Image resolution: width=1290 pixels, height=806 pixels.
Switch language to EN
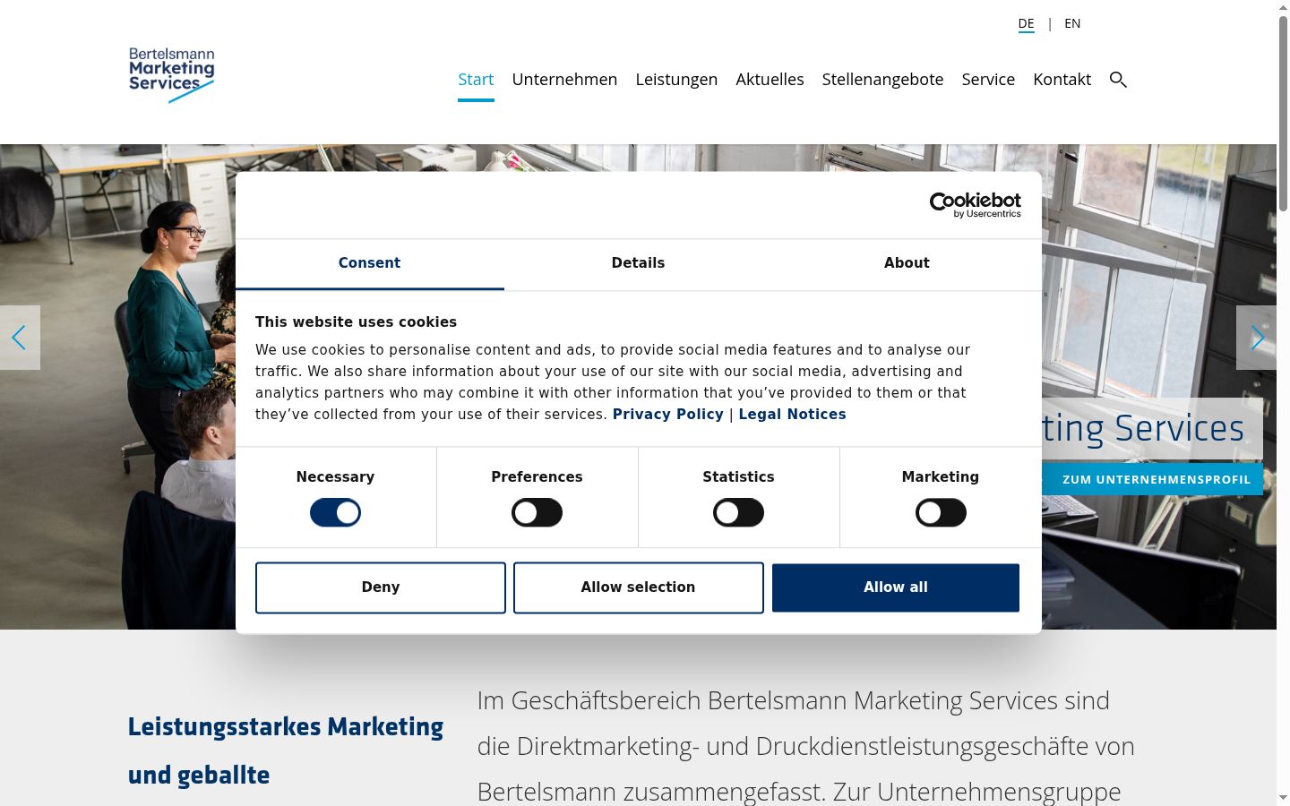(1072, 24)
